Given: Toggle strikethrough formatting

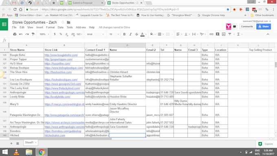Looking at the screenshot, I should (x=136, y=34).
